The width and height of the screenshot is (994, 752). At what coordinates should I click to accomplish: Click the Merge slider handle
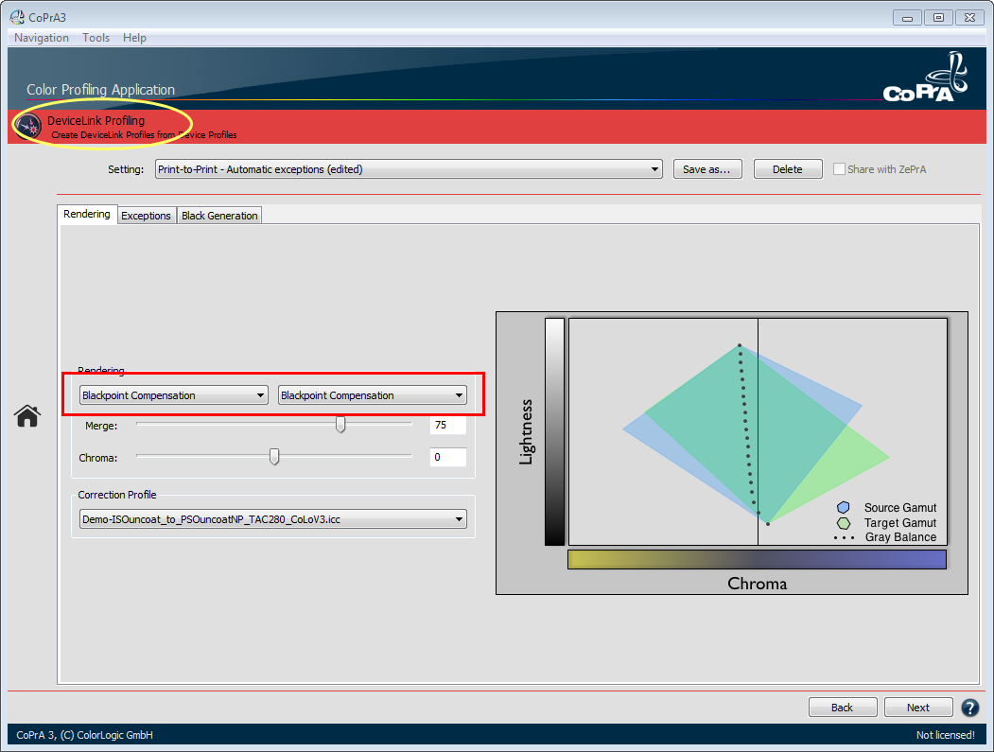340,424
